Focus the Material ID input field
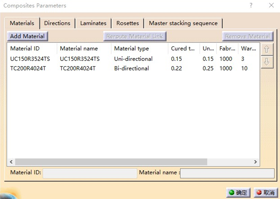The image size is (280, 199). (x=90, y=173)
